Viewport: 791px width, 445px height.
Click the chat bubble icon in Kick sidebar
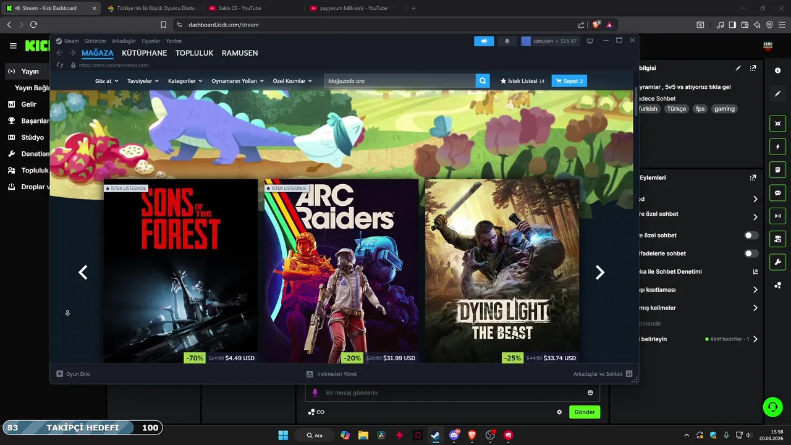777,193
